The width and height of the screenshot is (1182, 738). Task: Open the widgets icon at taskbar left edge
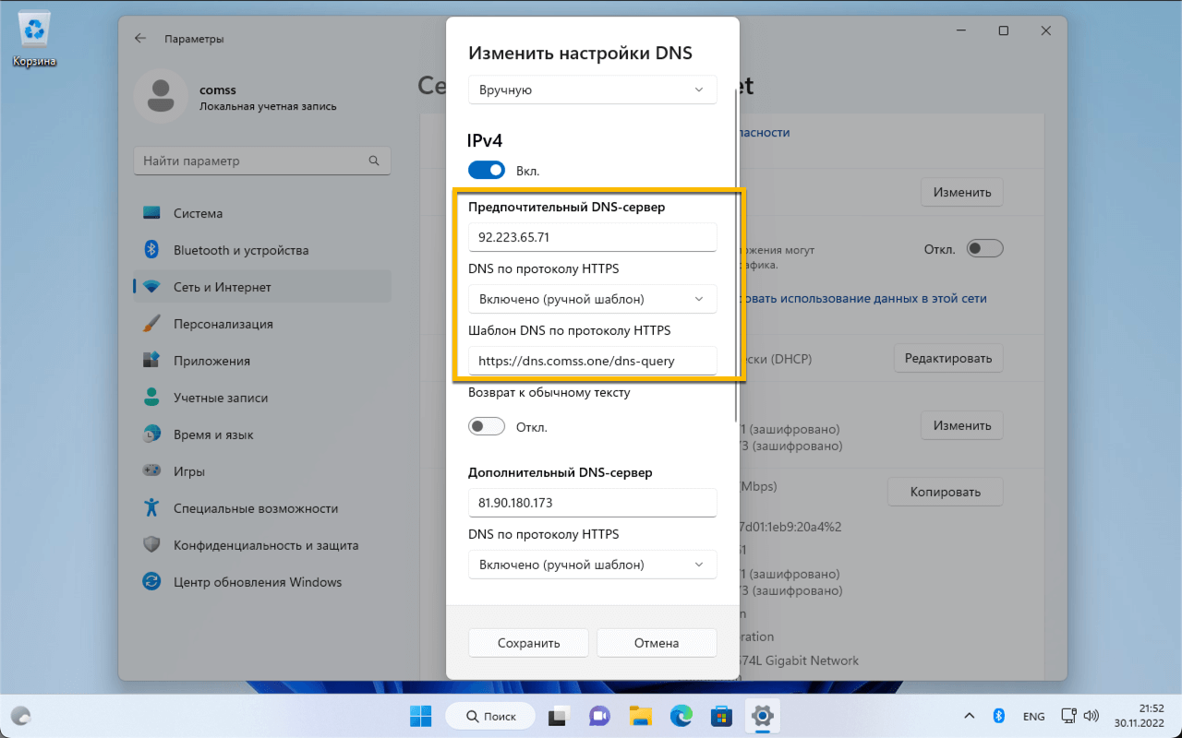click(20, 716)
